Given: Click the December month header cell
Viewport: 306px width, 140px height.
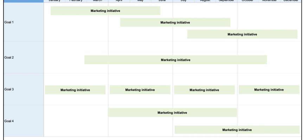Looking at the screenshot, I should coord(291,1).
